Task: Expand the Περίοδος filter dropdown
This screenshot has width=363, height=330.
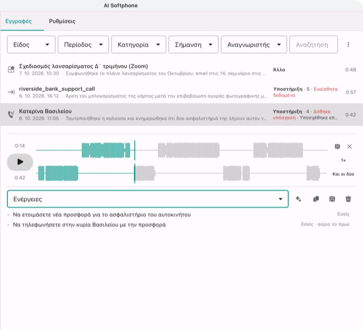Action: click(83, 44)
